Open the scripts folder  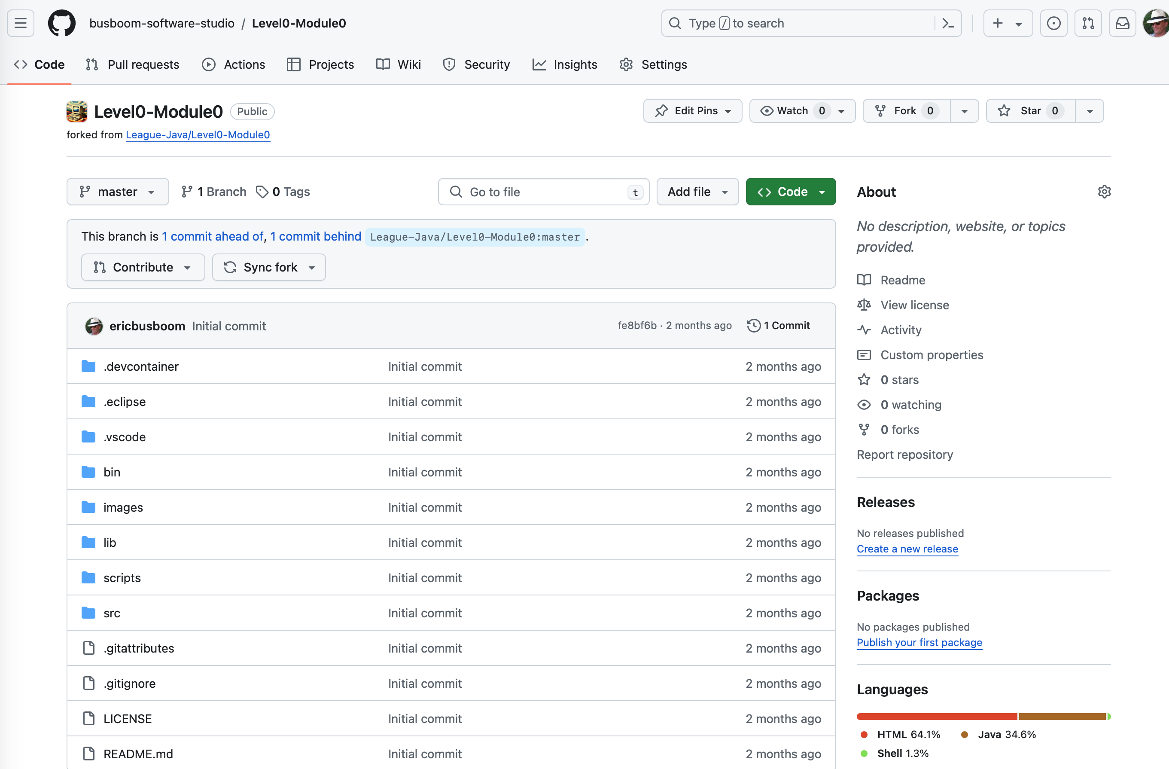tap(122, 577)
